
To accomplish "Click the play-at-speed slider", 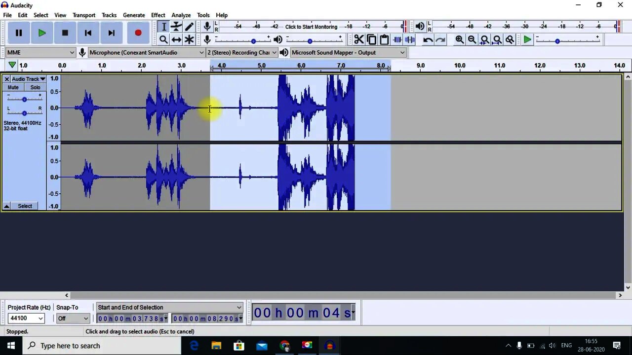I will (x=568, y=40).
